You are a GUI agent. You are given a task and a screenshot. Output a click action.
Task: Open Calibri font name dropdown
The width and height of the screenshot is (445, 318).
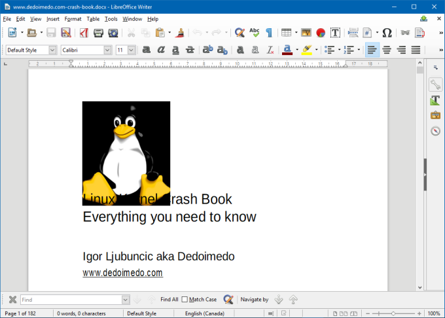coord(107,50)
